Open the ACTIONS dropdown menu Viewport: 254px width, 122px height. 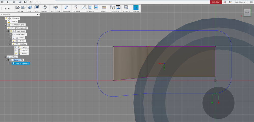pyautogui.click(x=90, y=11)
